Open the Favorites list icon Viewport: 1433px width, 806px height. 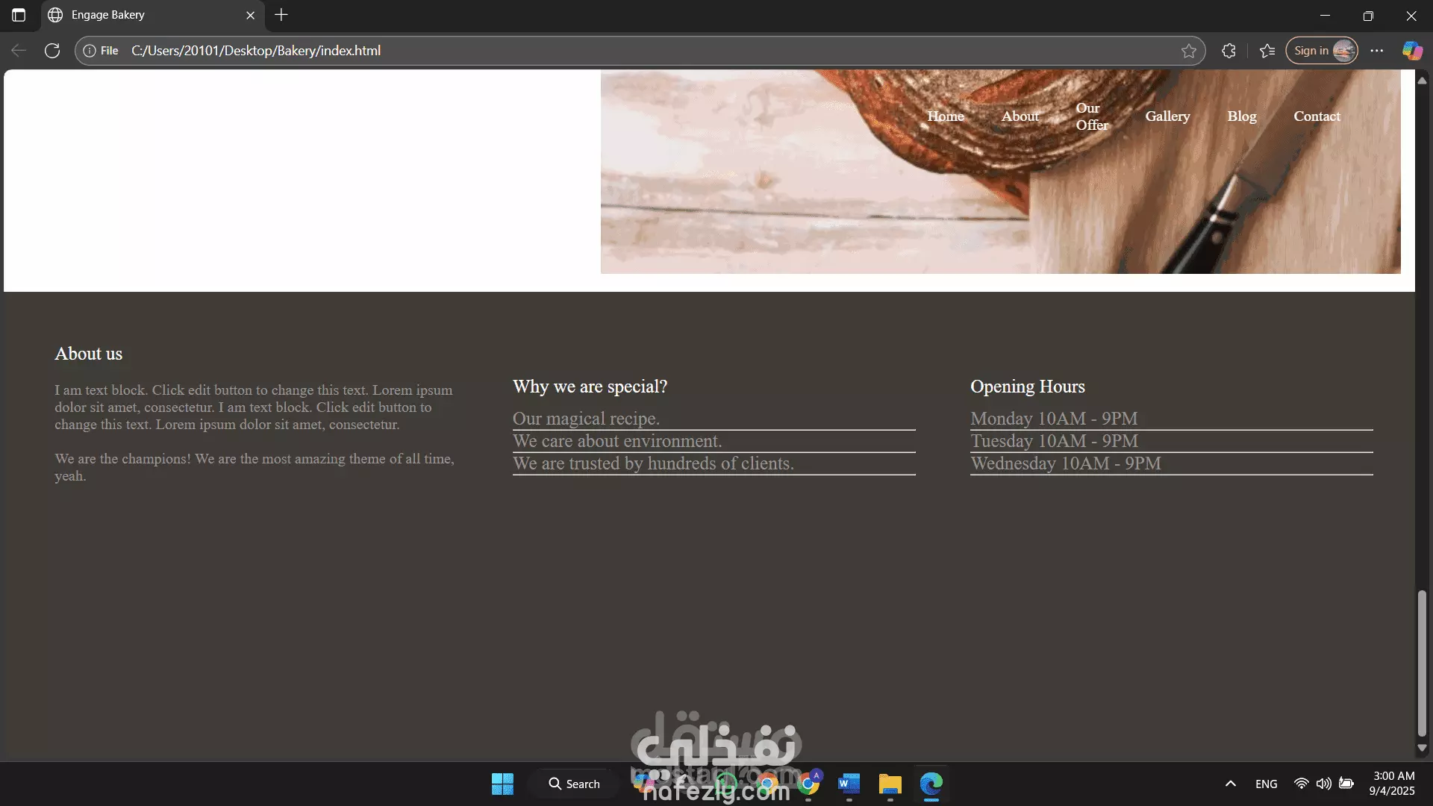[1267, 51]
